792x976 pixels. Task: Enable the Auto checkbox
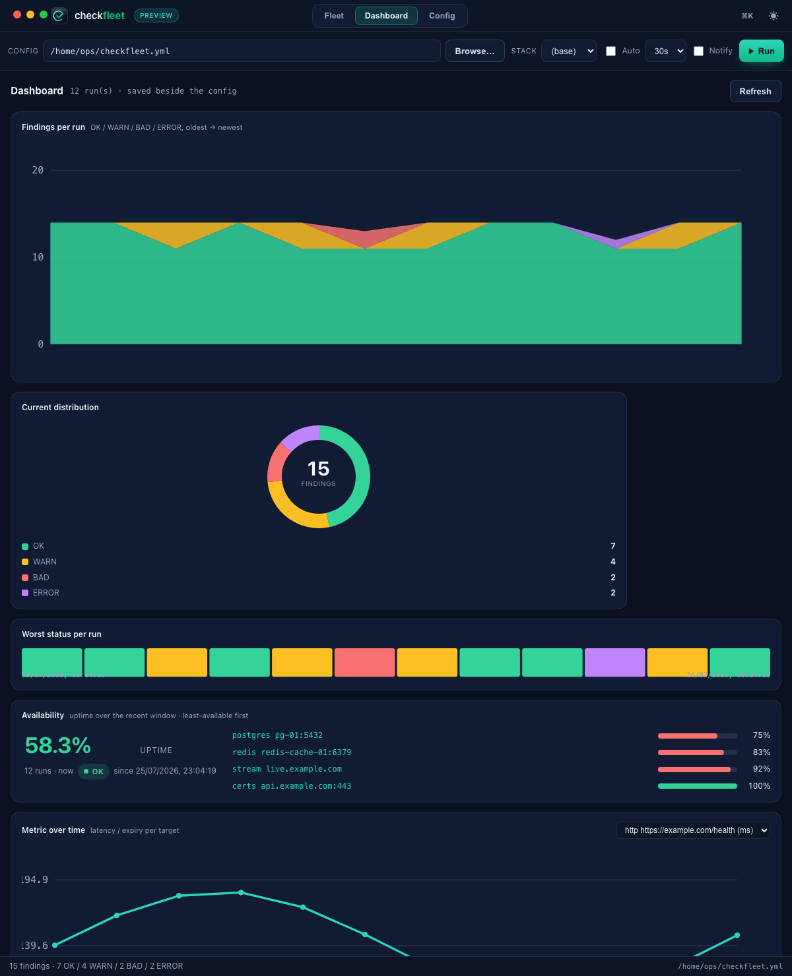click(x=611, y=51)
